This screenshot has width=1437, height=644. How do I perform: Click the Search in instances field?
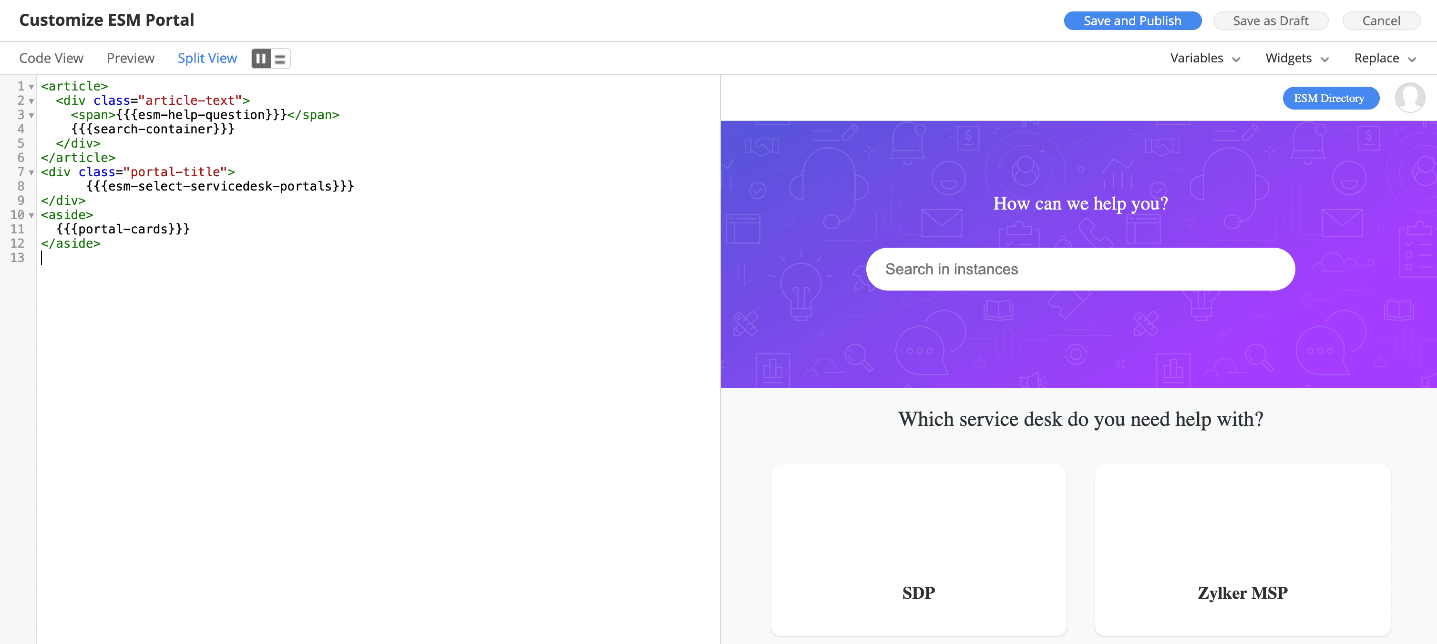coord(1080,269)
